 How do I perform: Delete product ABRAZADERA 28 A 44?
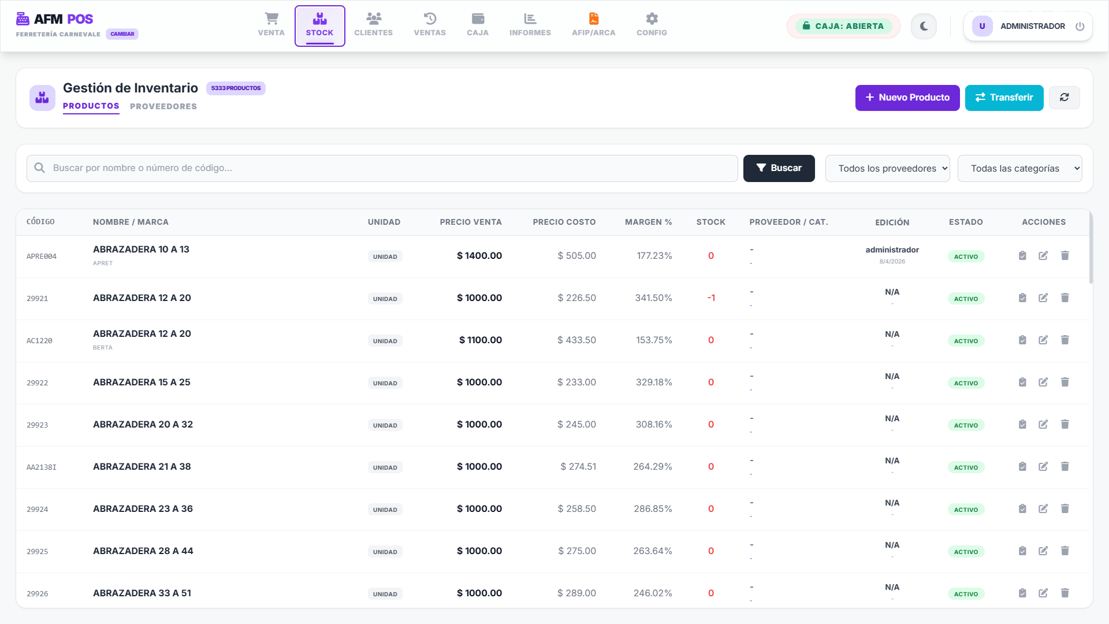1065,551
